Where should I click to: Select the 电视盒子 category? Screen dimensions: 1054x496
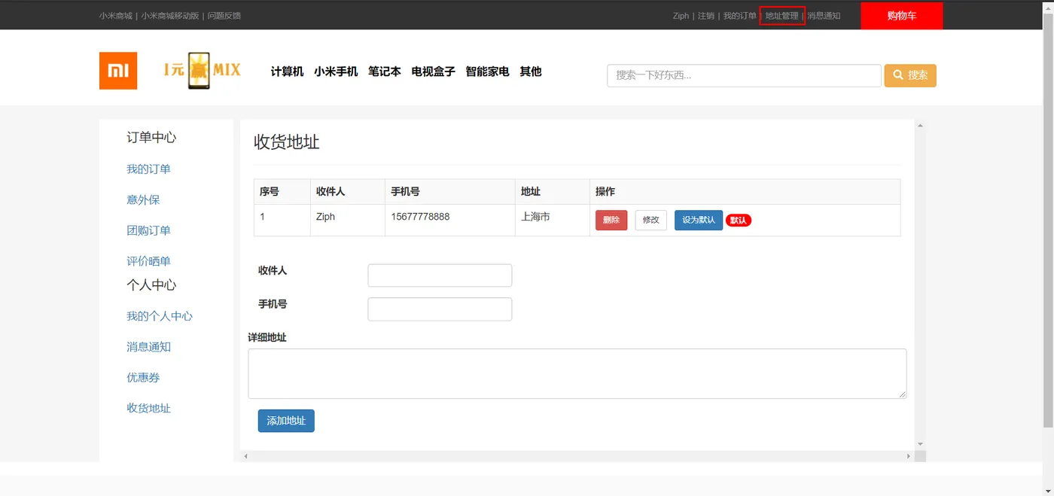coord(433,72)
